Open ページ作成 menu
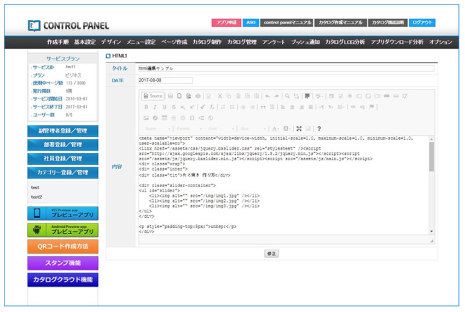The width and height of the screenshot is (465, 312). tap(175, 42)
